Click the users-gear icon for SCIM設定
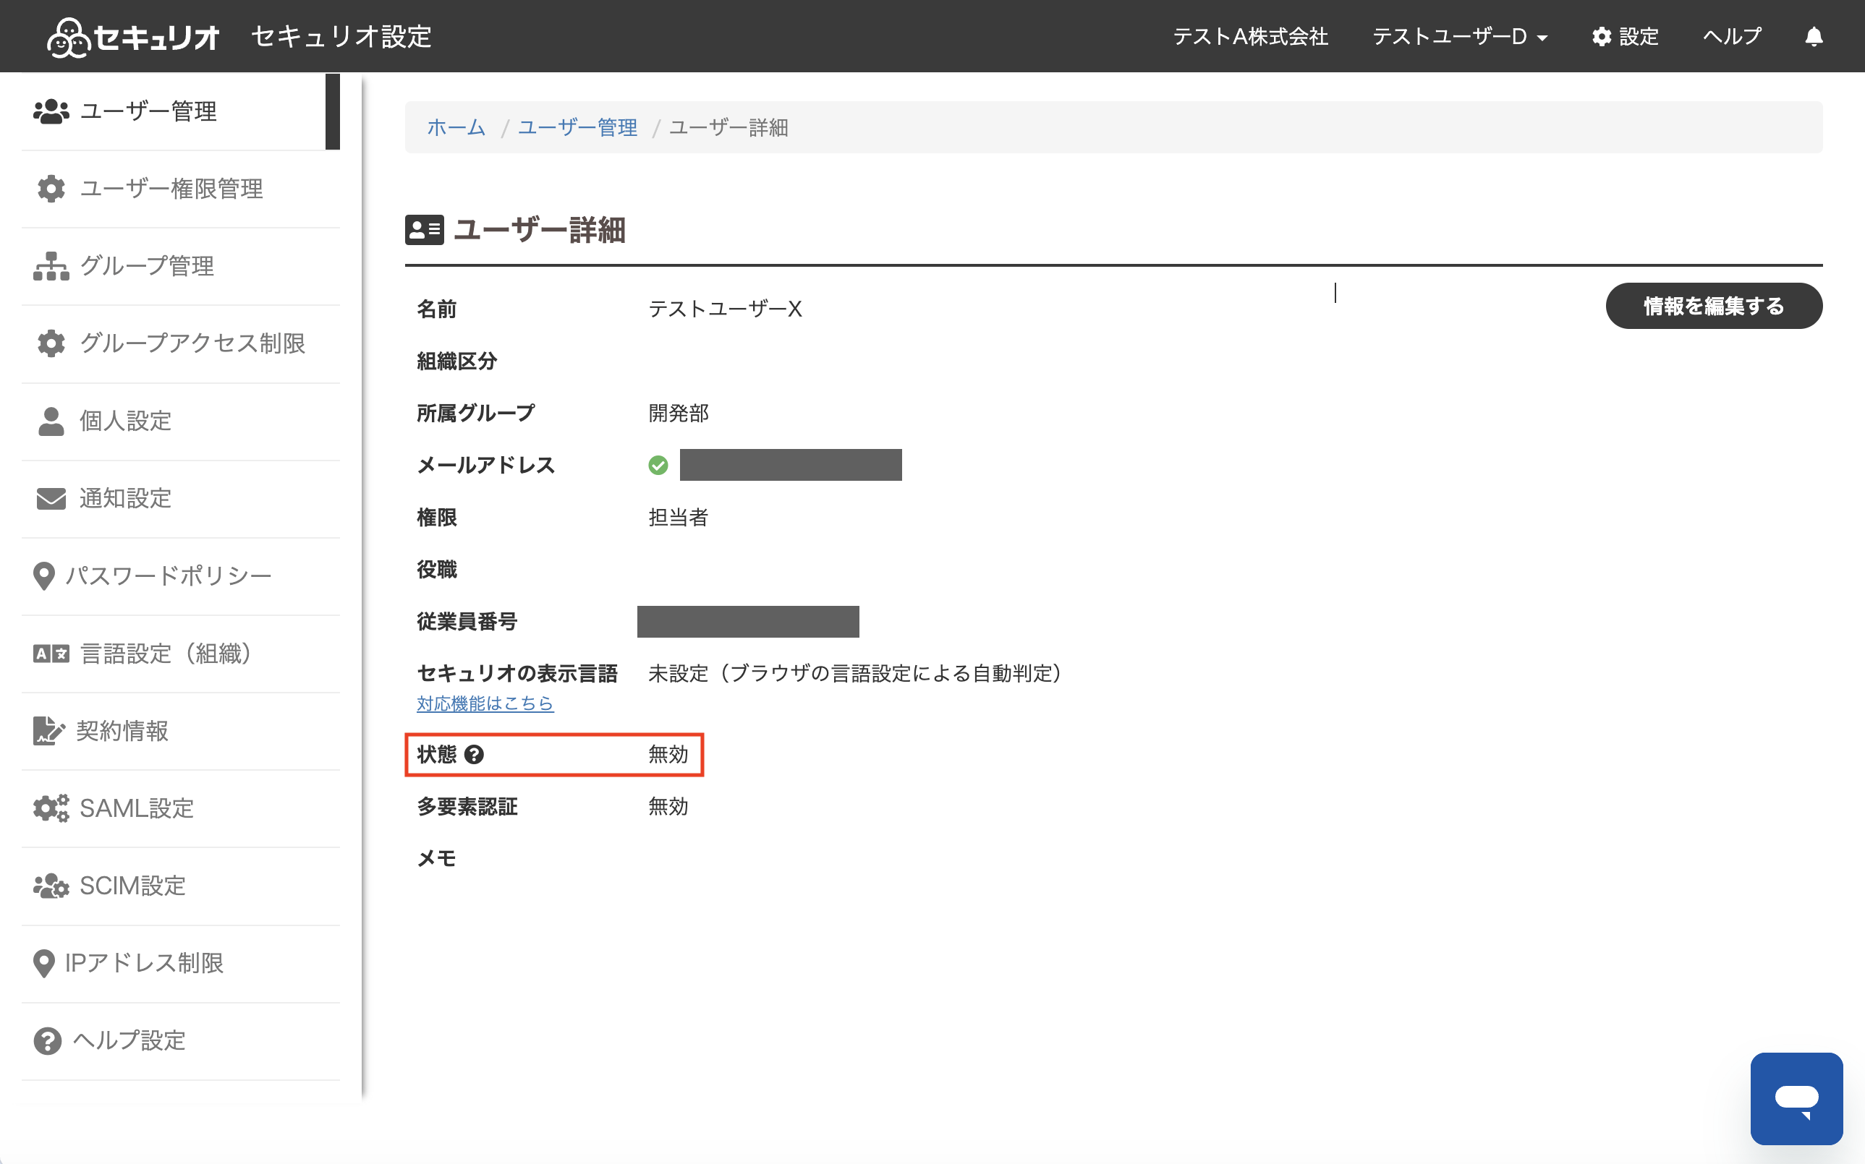 [51, 886]
